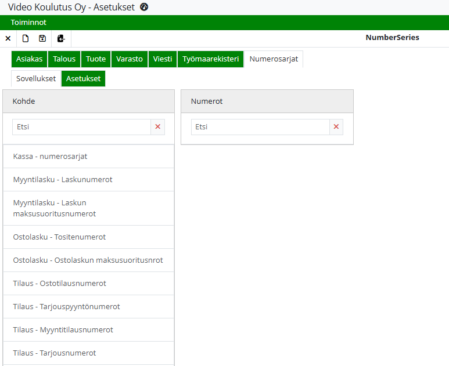This screenshot has width=449, height=366.
Task: Create a new document with page icon
Action: 26,38
